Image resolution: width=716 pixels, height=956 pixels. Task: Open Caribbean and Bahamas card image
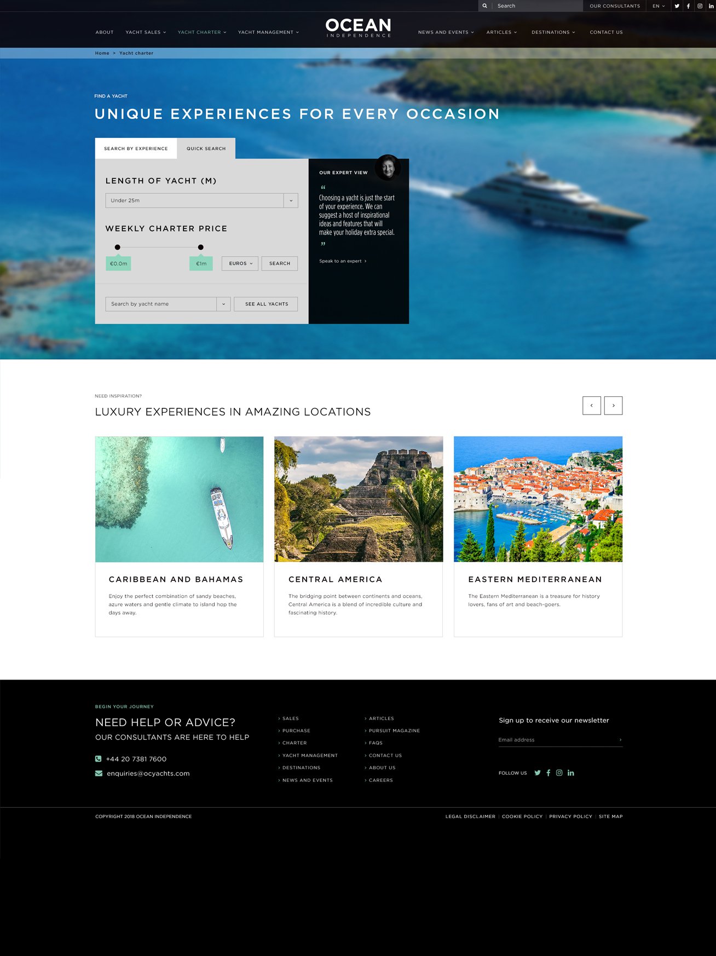tap(179, 499)
